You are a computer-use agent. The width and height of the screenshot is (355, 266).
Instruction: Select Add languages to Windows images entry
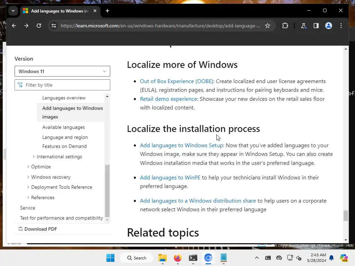pos(71,113)
